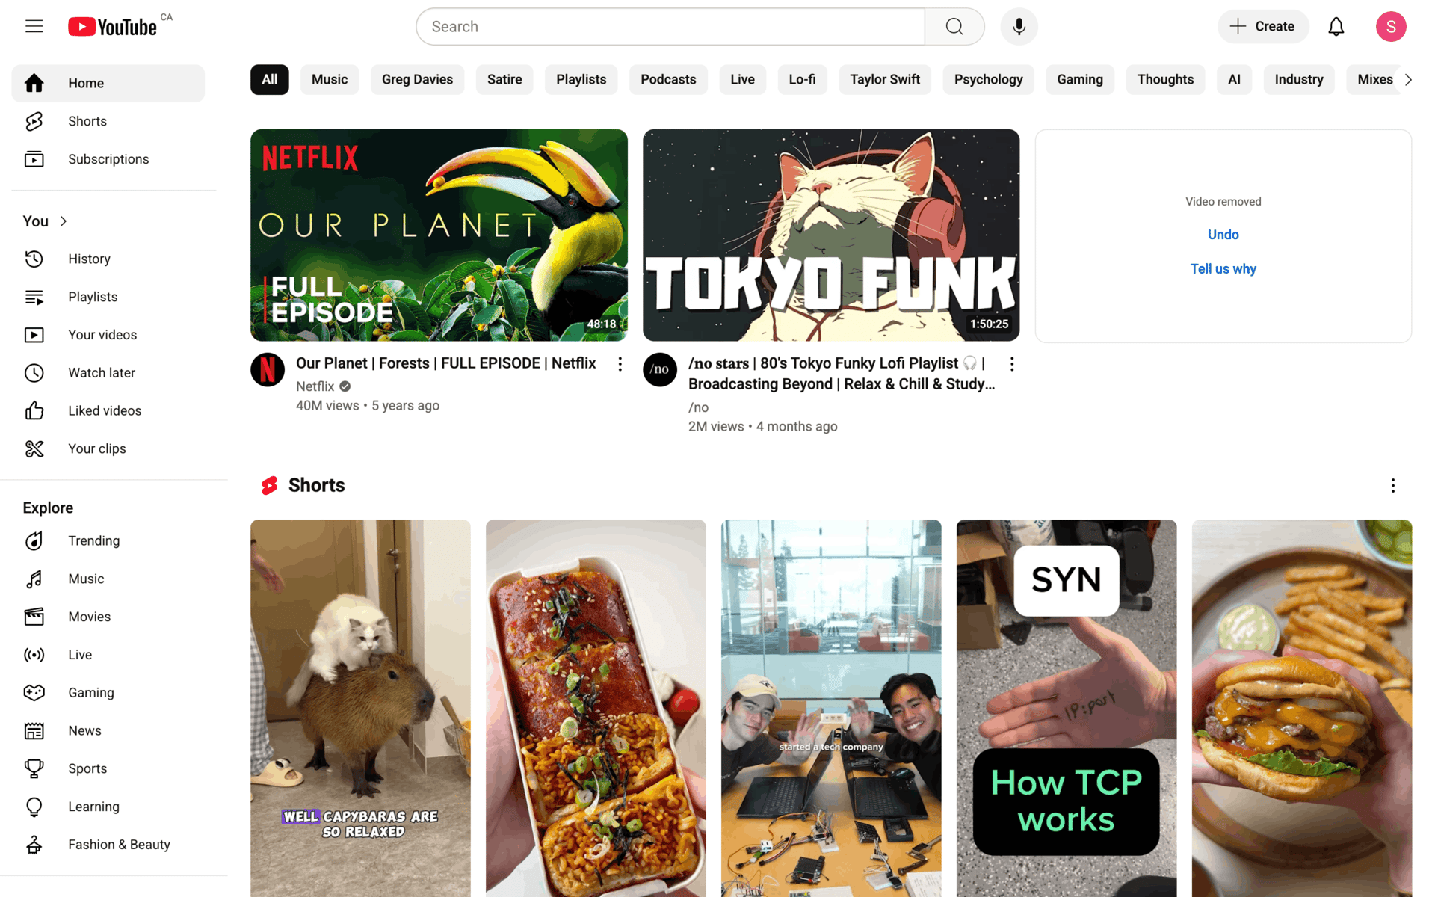Open options menu for Our Planet video
The height and width of the screenshot is (897, 1435).
point(620,364)
